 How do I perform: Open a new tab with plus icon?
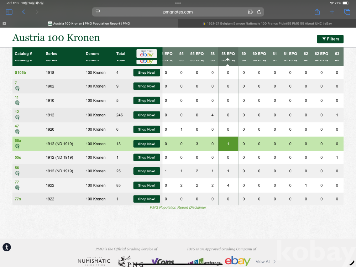point(332,12)
